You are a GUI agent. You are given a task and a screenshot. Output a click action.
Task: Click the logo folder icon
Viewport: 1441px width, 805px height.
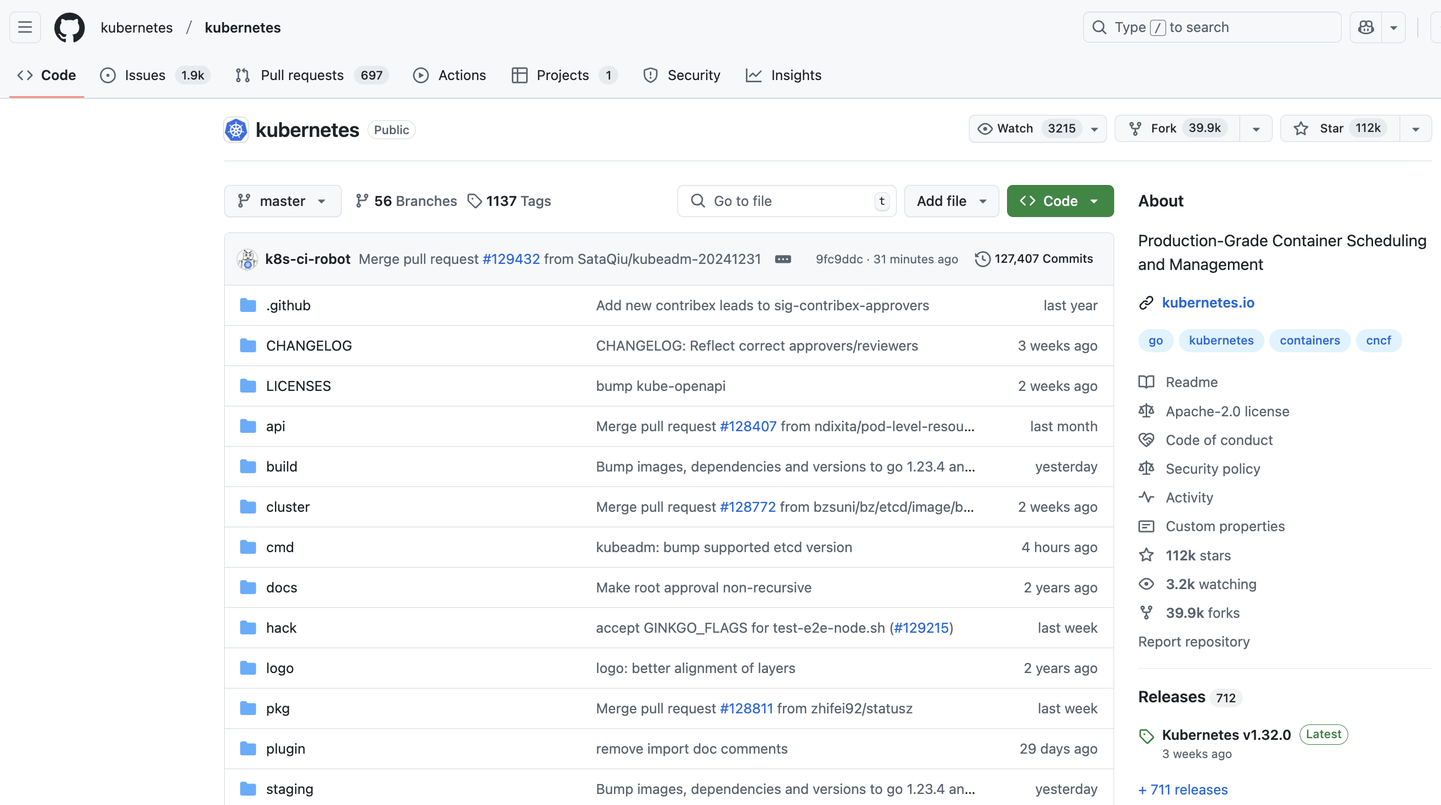coord(248,668)
